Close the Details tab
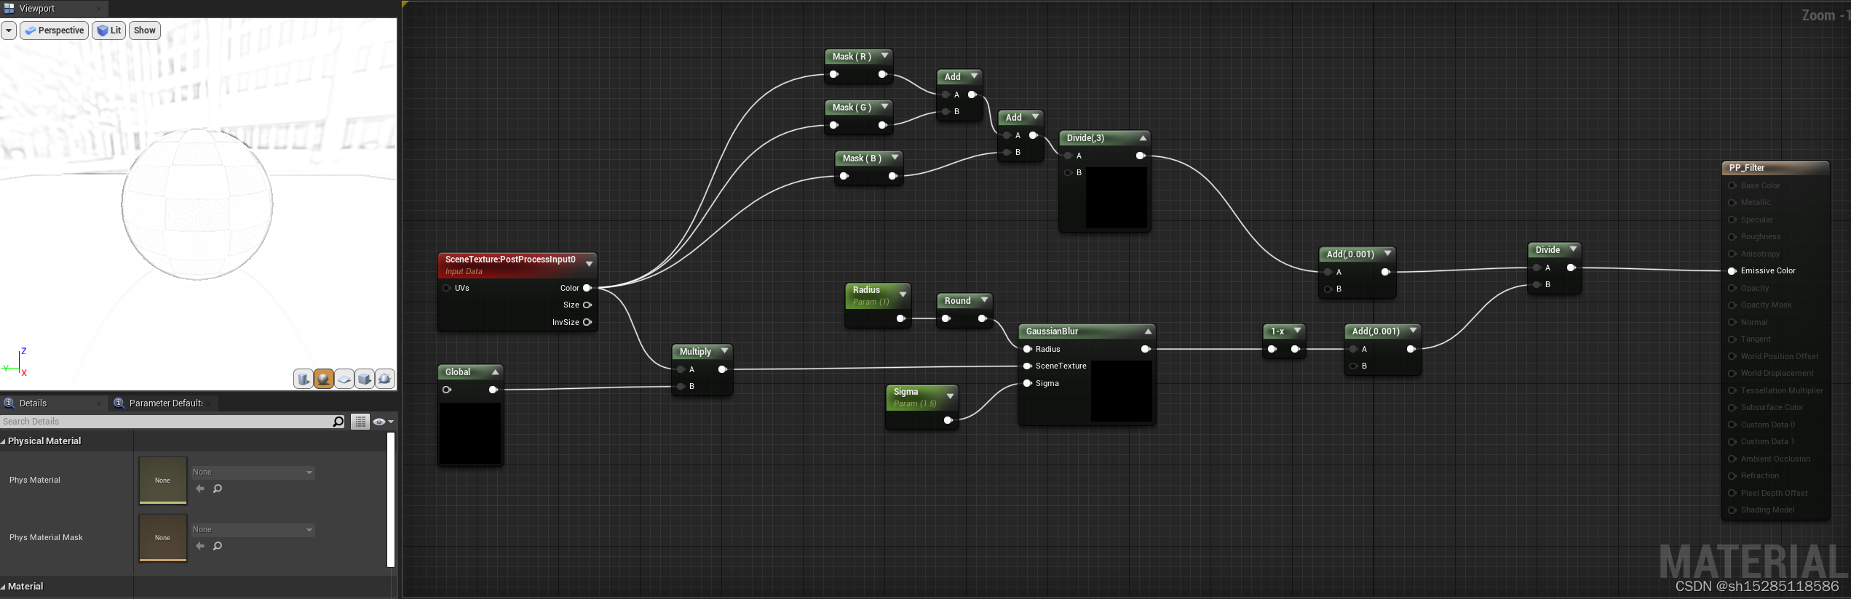1851x599 pixels. [100, 403]
